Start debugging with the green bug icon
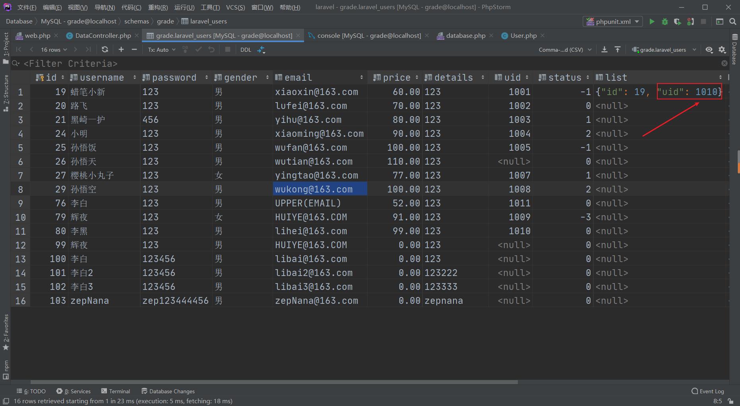Screen dimensions: 740x406 [664, 21]
